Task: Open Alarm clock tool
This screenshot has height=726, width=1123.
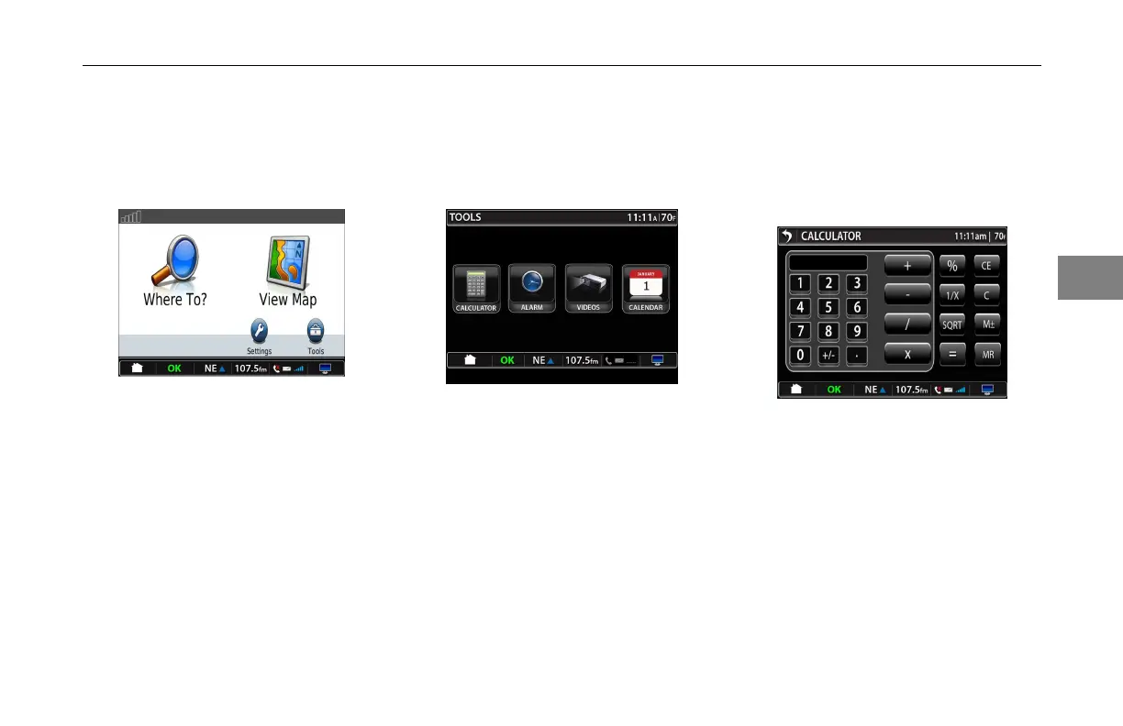Action: (x=532, y=290)
